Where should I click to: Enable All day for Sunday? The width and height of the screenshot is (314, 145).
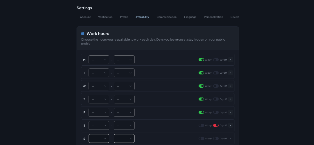point(201,139)
